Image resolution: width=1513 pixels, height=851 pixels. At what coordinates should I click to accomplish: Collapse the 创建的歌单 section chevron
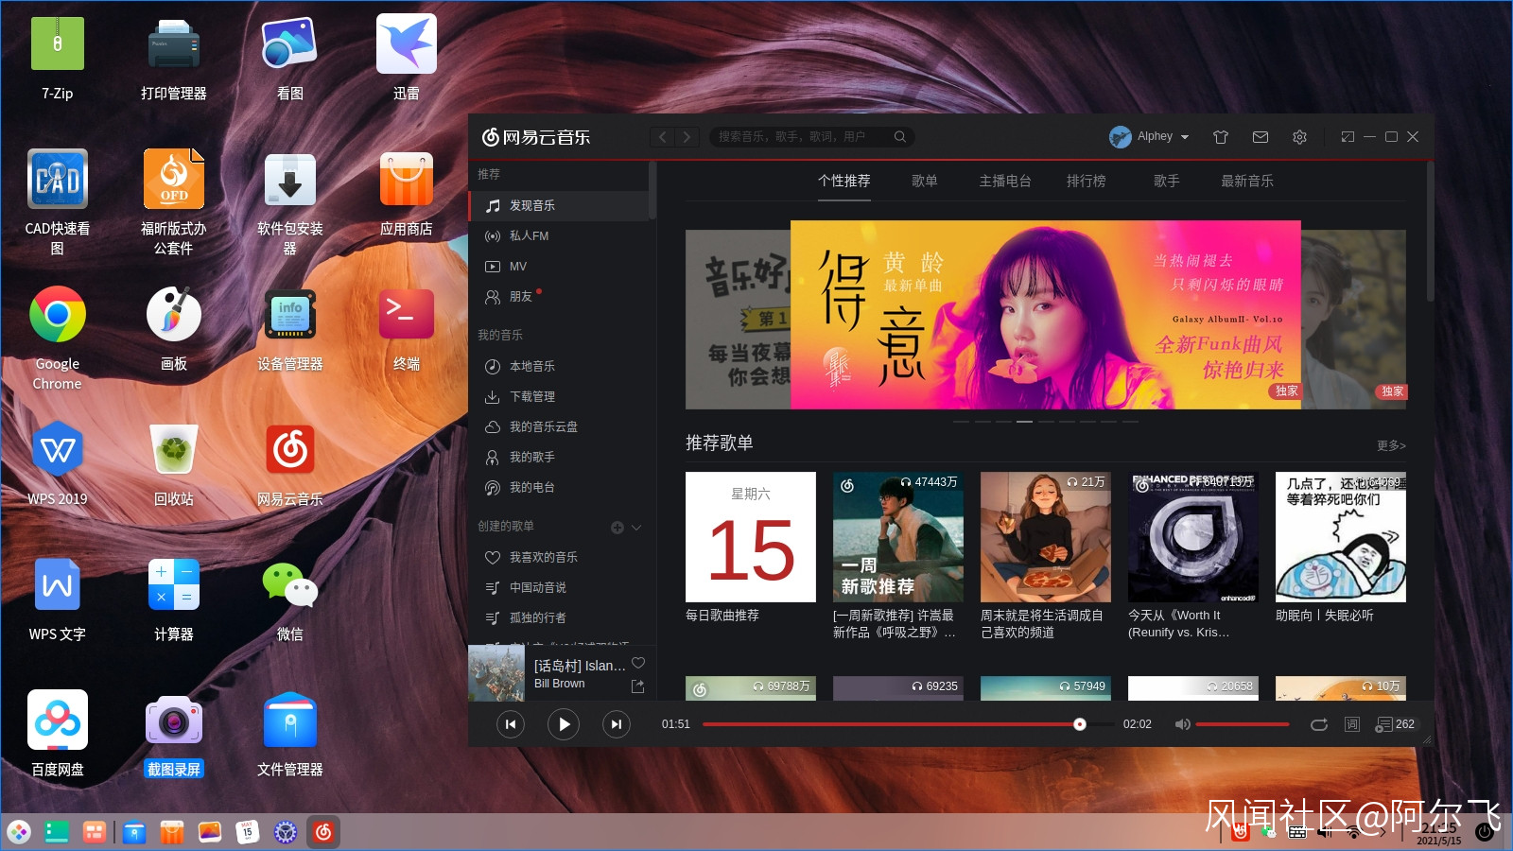636,528
